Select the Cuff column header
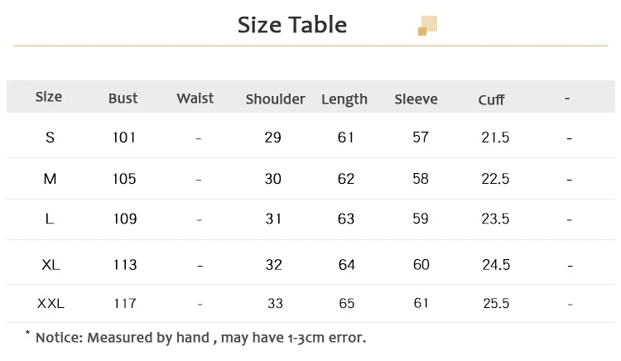 (x=491, y=99)
